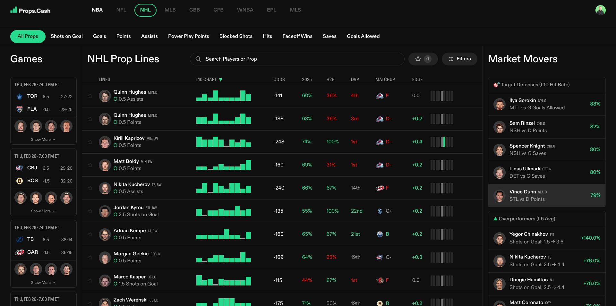616x306 pixels.
Task: Click Ilya Sorokin avatar in Market Movers
Action: tap(500, 104)
